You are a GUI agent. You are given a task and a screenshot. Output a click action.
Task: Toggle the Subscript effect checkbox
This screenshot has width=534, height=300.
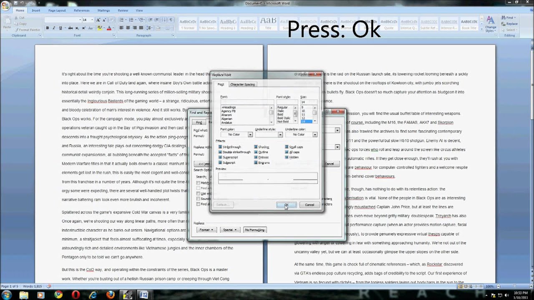click(220, 162)
